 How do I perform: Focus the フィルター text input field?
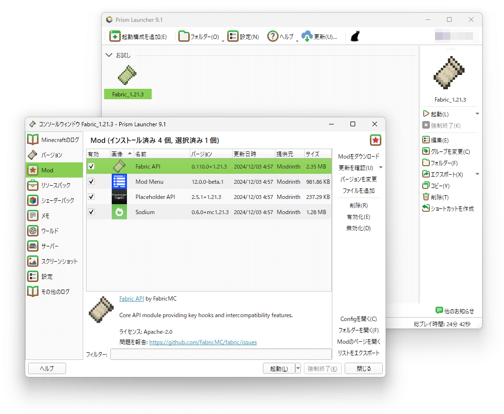point(221,354)
